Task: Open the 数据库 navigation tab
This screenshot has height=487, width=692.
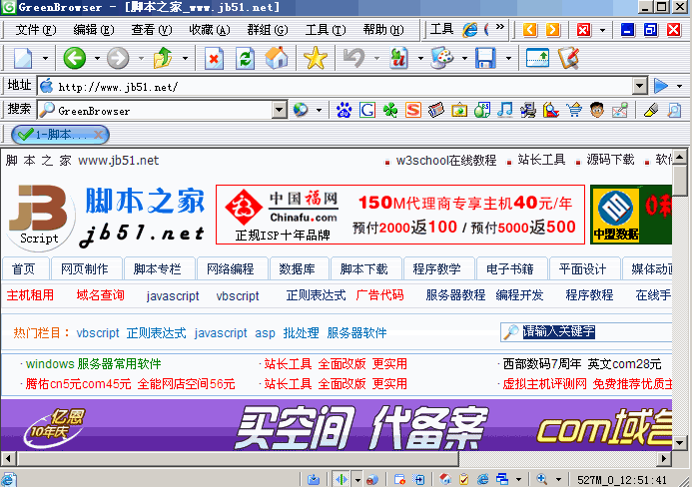Action: click(297, 268)
